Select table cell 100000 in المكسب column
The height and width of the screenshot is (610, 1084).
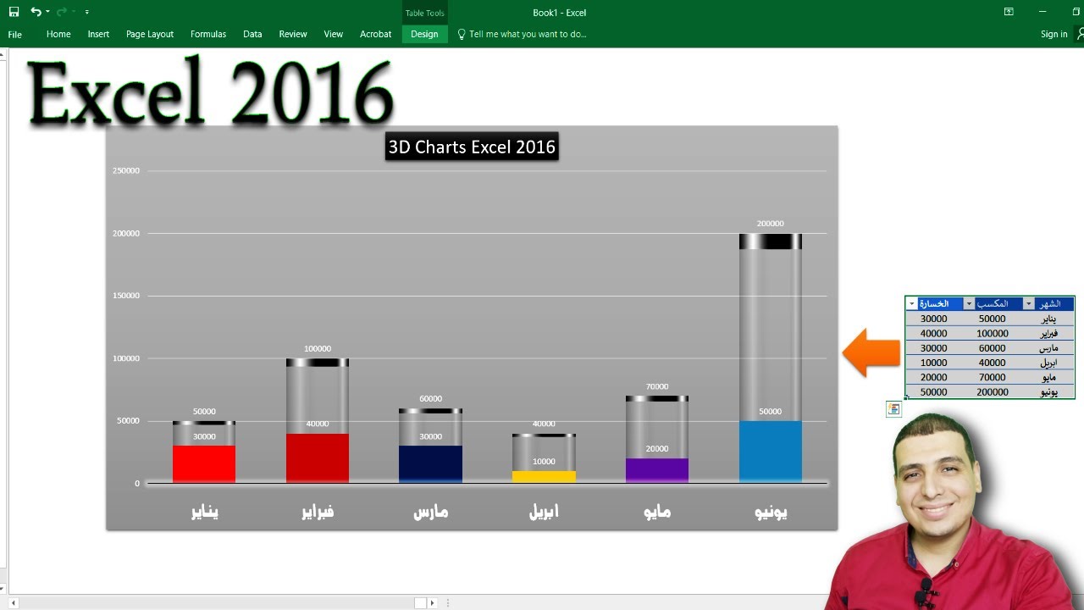[993, 334]
